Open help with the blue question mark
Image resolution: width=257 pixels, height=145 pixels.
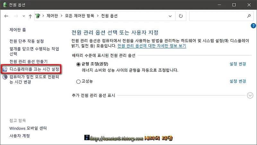click(253, 26)
